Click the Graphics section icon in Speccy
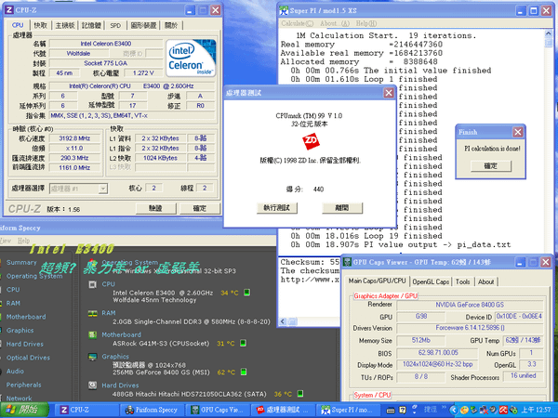 (92, 357)
